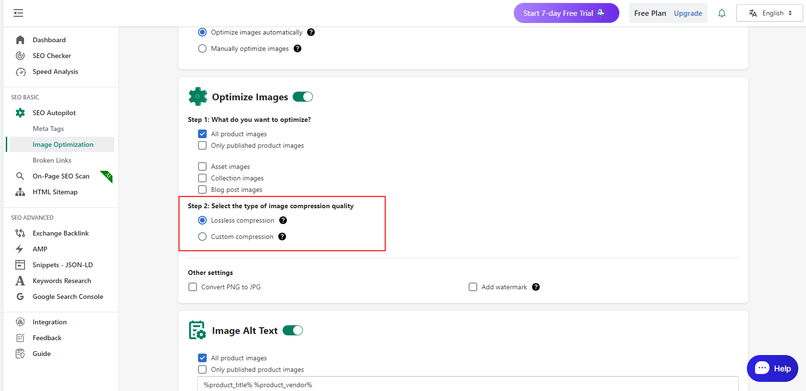Click the help icon beside Manually optimize images
Screen dimensions: 806x391
pos(298,48)
